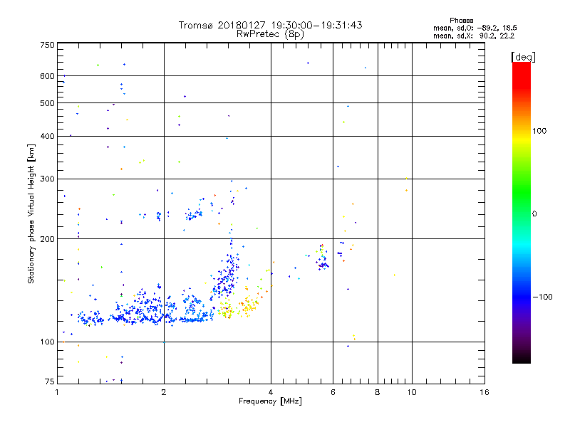Click the plot title 'Tromsø 20180127 19:30:00-19:31:43'

click(270, 25)
